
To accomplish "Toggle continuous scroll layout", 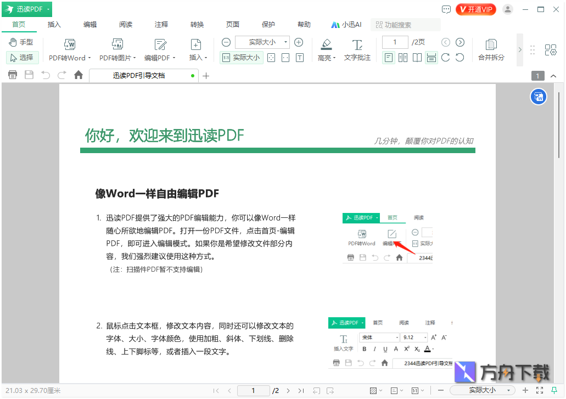I will coord(431,58).
